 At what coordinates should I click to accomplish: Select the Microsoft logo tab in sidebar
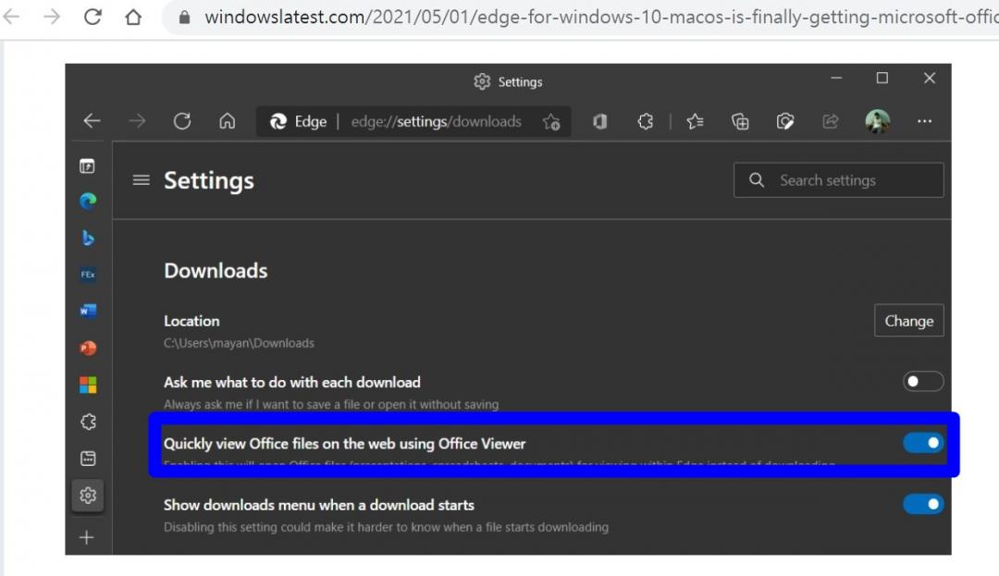tap(88, 385)
